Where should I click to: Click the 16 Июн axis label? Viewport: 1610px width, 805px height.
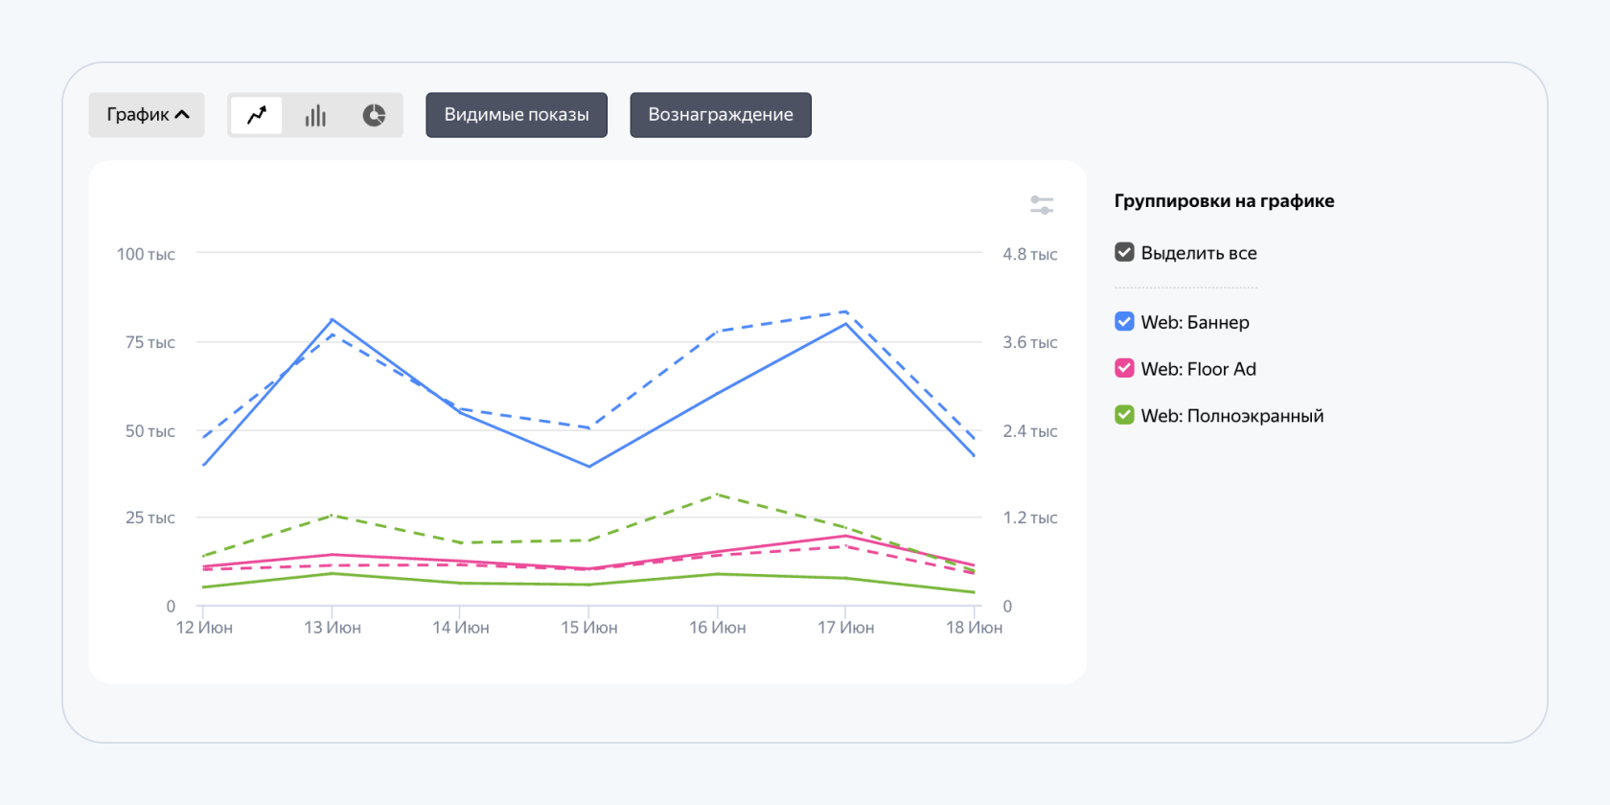pyautogui.click(x=717, y=628)
